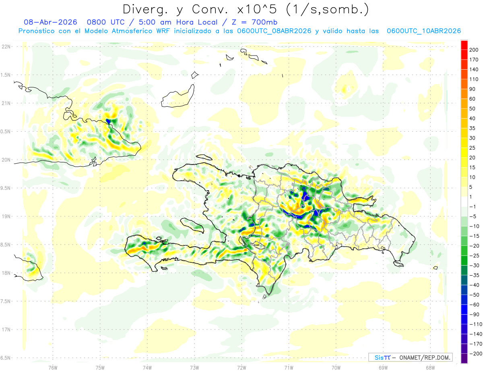Click the 76W longitude axis label
This screenshot has height=373, width=483.
pyautogui.click(x=53, y=367)
